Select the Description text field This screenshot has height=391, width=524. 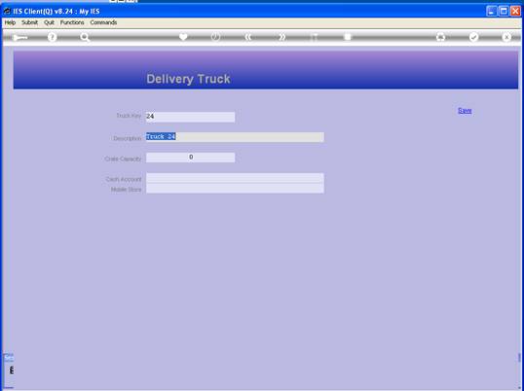coord(235,137)
